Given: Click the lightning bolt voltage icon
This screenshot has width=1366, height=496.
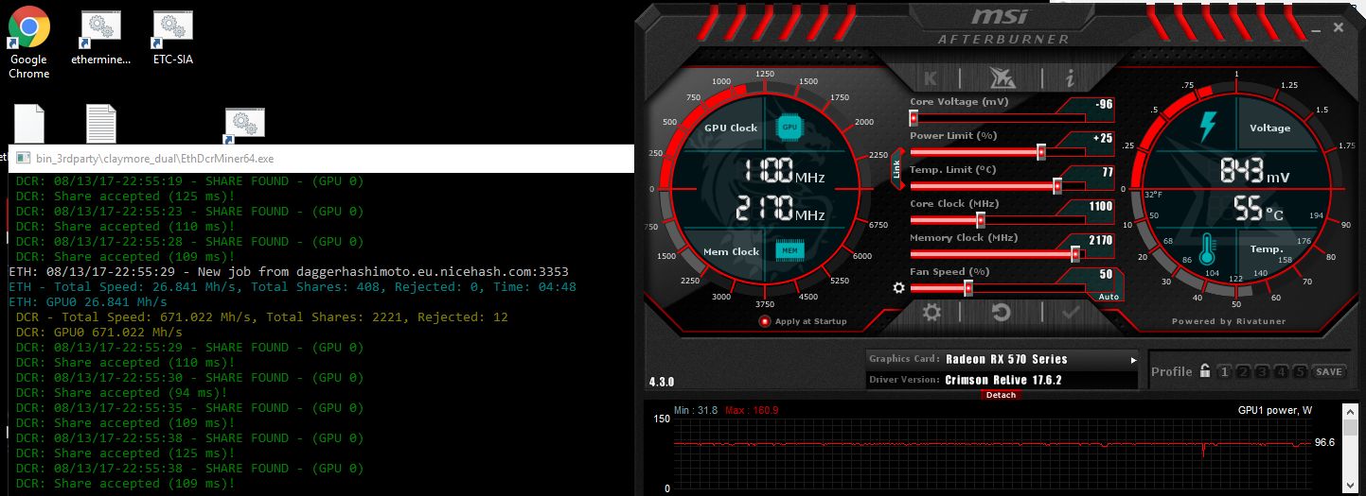Looking at the screenshot, I should (x=1207, y=127).
